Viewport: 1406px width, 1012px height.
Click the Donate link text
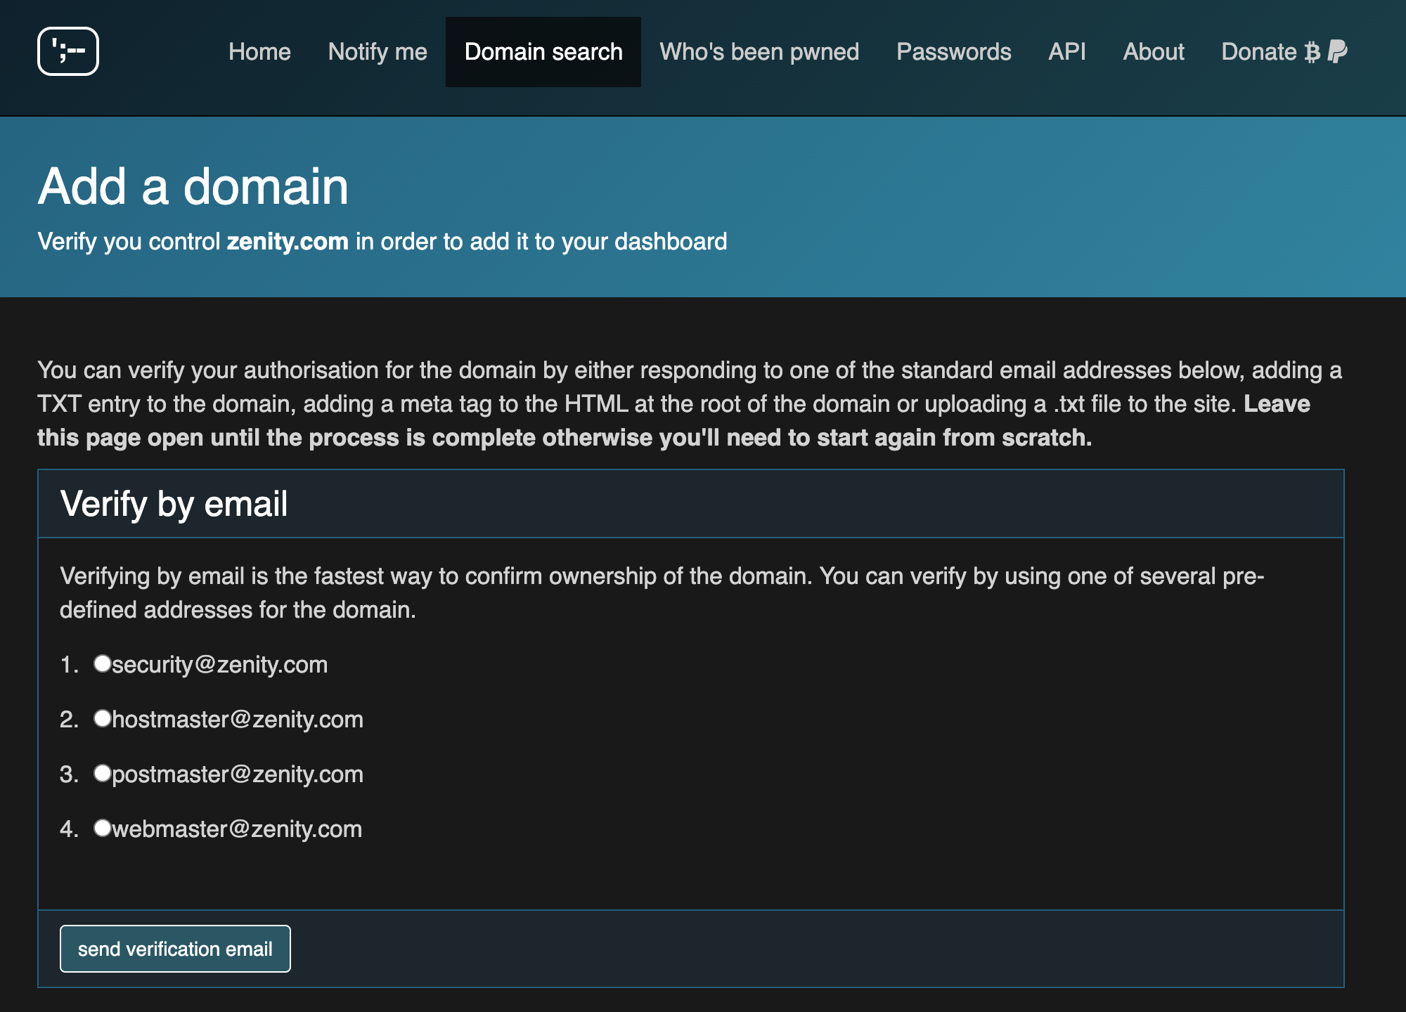tap(1259, 52)
